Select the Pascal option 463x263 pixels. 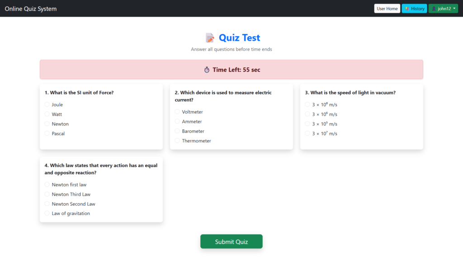tap(47, 133)
